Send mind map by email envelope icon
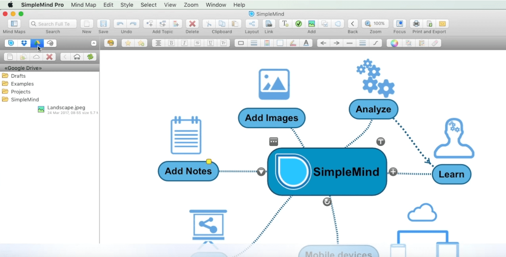This screenshot has width=506, height=257. (x=442, y=24)
